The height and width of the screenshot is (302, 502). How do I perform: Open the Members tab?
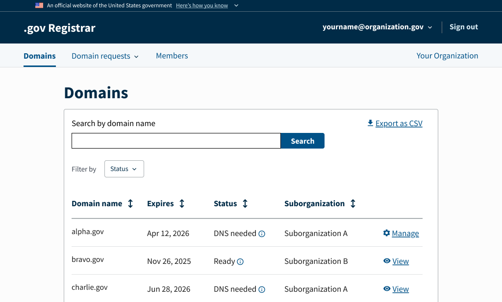click(172, 56)
